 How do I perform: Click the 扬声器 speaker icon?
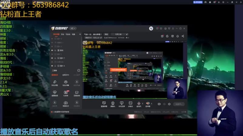pos(148,103)
